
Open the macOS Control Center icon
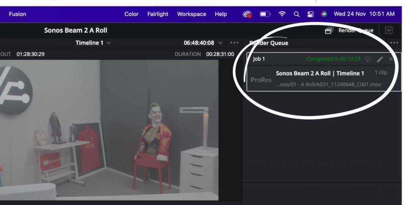pos(310,14)
